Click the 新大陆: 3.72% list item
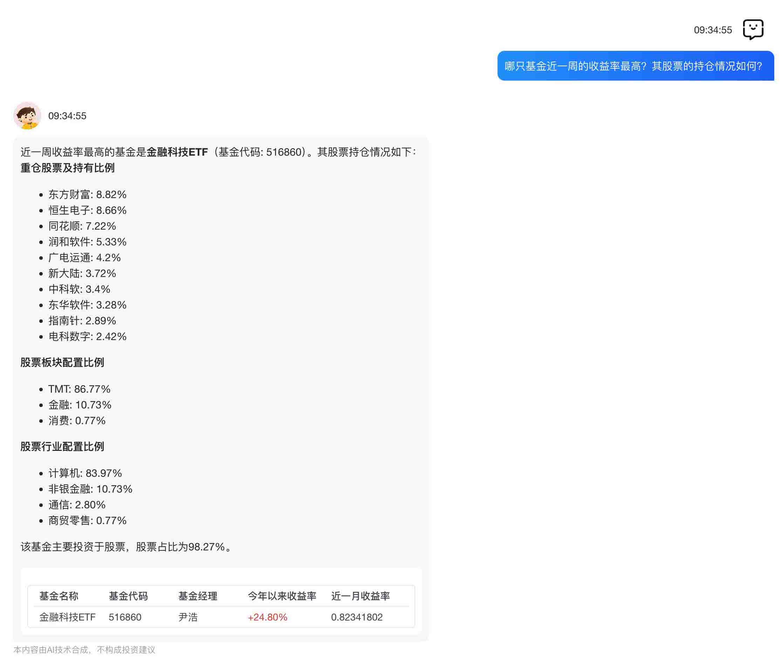 82,273
